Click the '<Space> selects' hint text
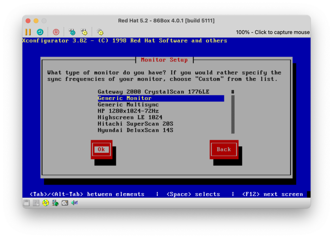This screenshot has width=333, height=238. click(x=193, y=194)
